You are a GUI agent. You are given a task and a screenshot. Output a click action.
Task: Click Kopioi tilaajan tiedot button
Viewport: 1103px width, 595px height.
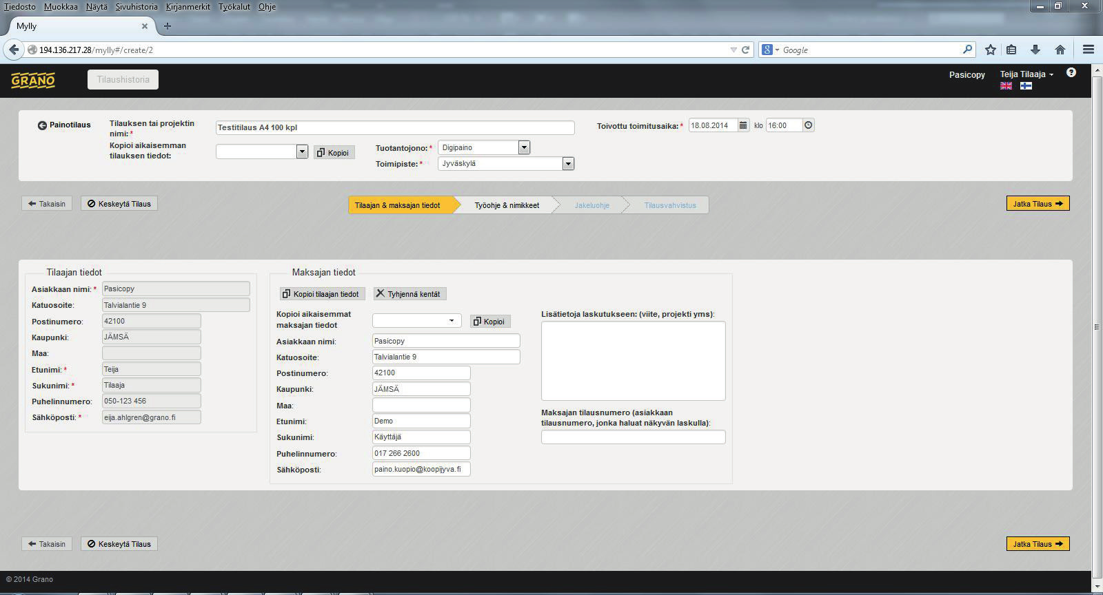pos(322,294)
